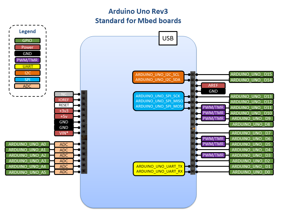Click the GND label directly above VIN*
Screen dimensions: 282x211
(64, 127)
